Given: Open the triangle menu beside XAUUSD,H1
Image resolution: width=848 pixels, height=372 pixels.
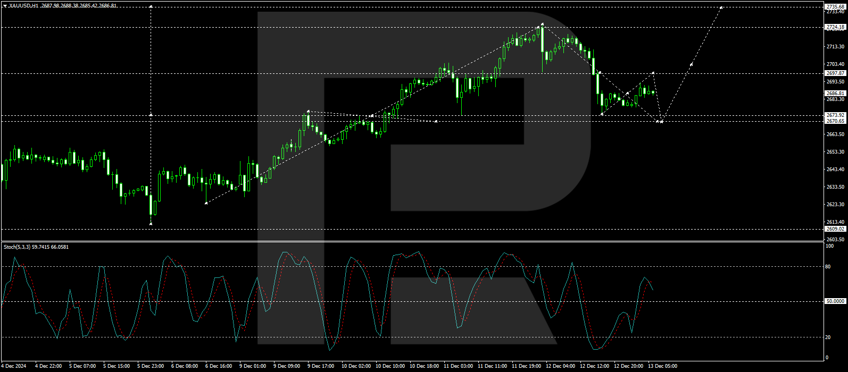Looking at the screenshot, I should click(x=5, y=6).
